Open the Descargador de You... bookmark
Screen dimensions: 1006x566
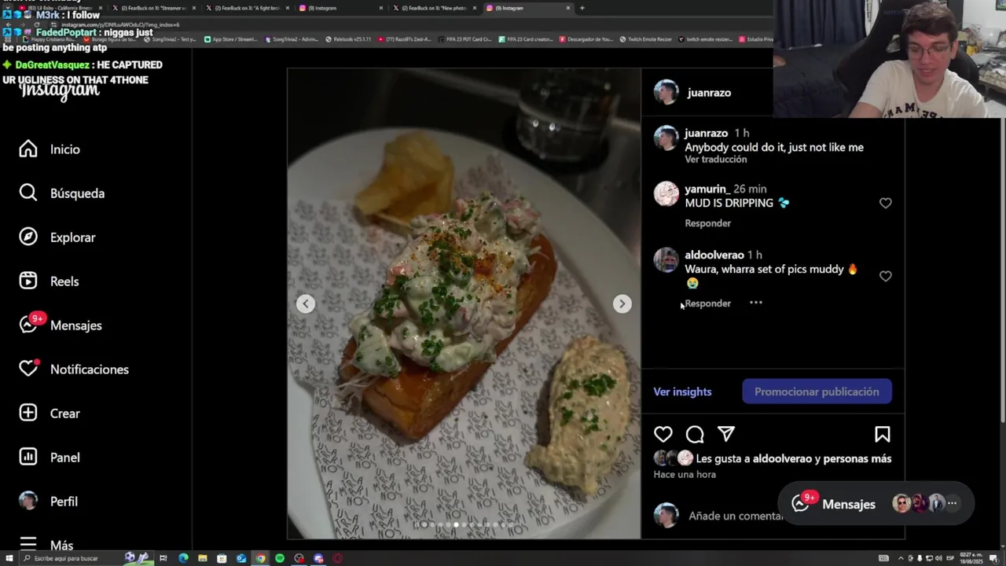point(586,39)
